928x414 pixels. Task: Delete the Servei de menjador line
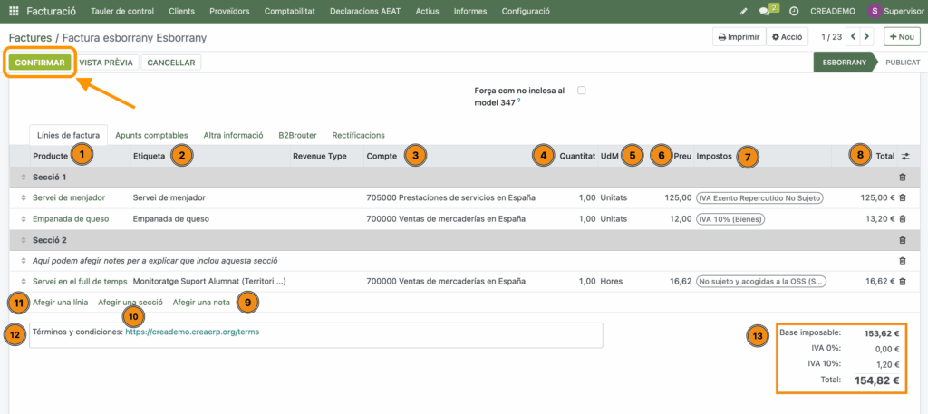(902, 197)
